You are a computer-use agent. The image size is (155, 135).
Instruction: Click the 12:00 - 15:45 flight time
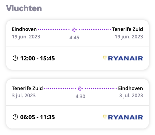(38, 58)
